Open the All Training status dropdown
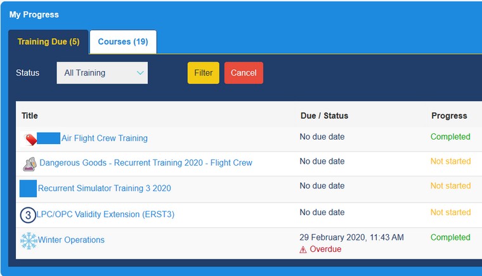This screenshot has width=482, height=276. pos(101,73)
